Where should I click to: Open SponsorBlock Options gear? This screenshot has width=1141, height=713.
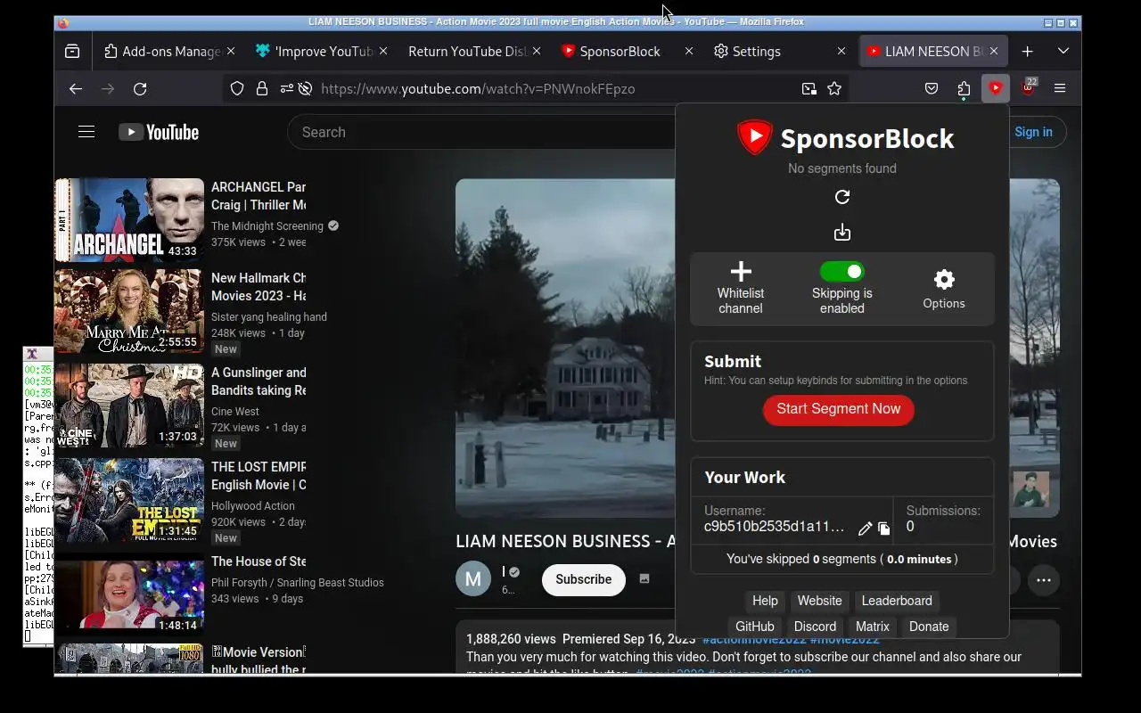[x=944, y=280]
